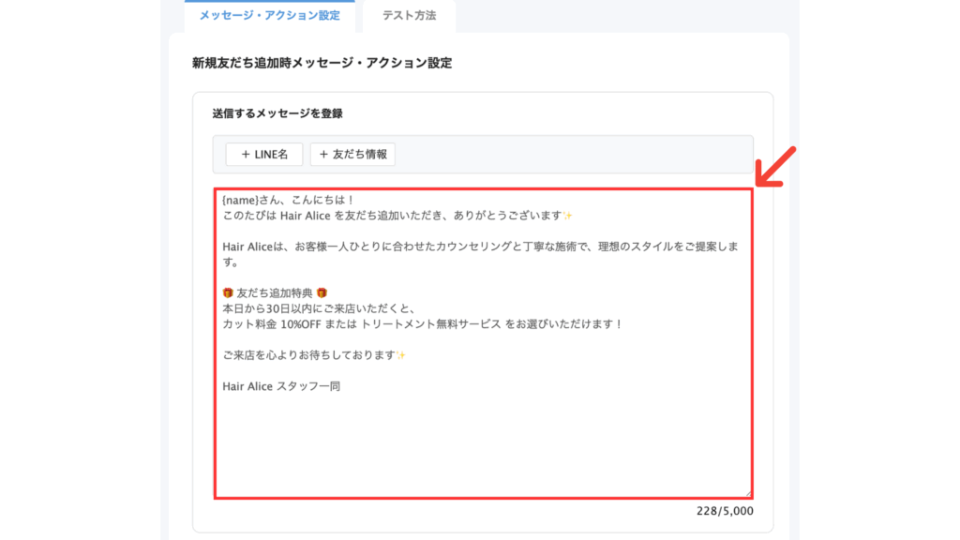The height and width of the screenshot is (540, 960).
Task: Click the line 本日から30日以内にご来店いただくと、
Action: point(319,308)
